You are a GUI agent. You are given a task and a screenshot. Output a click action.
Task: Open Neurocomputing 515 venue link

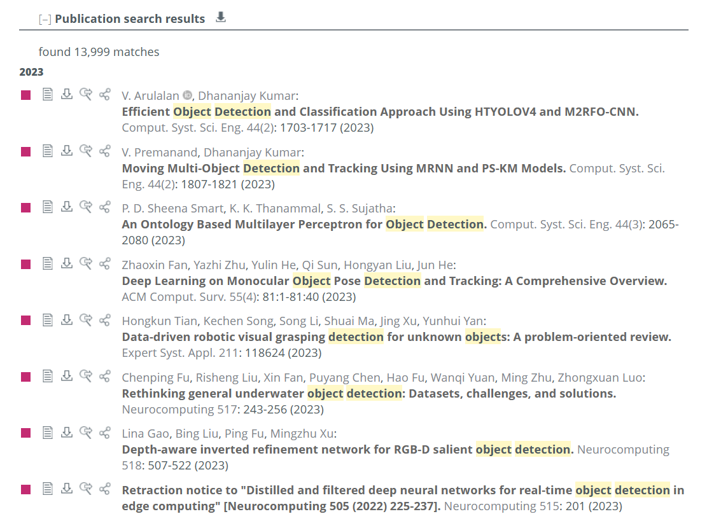pos(502,506)
